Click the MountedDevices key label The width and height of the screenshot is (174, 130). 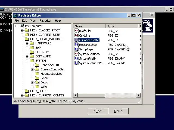(x=51, y=74)
